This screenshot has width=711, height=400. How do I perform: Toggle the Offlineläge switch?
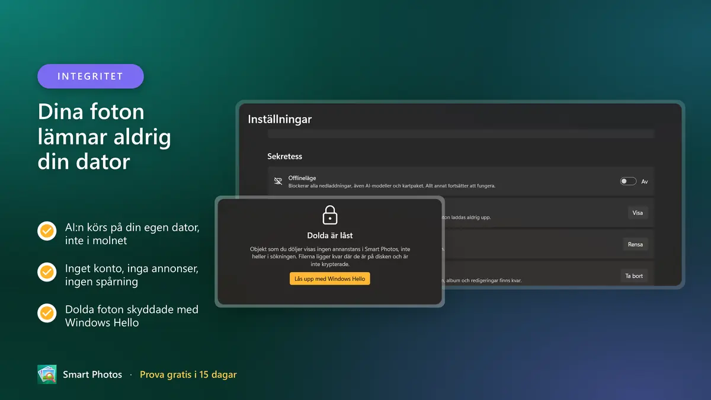[628, 181]
